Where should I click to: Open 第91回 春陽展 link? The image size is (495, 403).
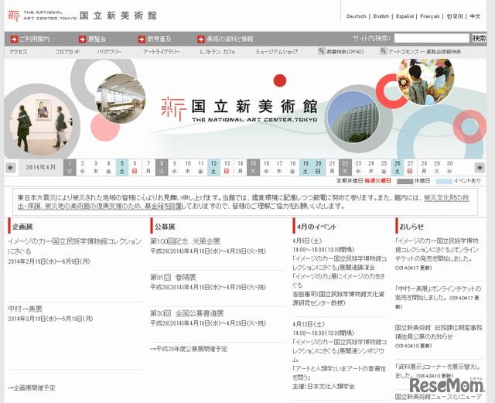173,277
